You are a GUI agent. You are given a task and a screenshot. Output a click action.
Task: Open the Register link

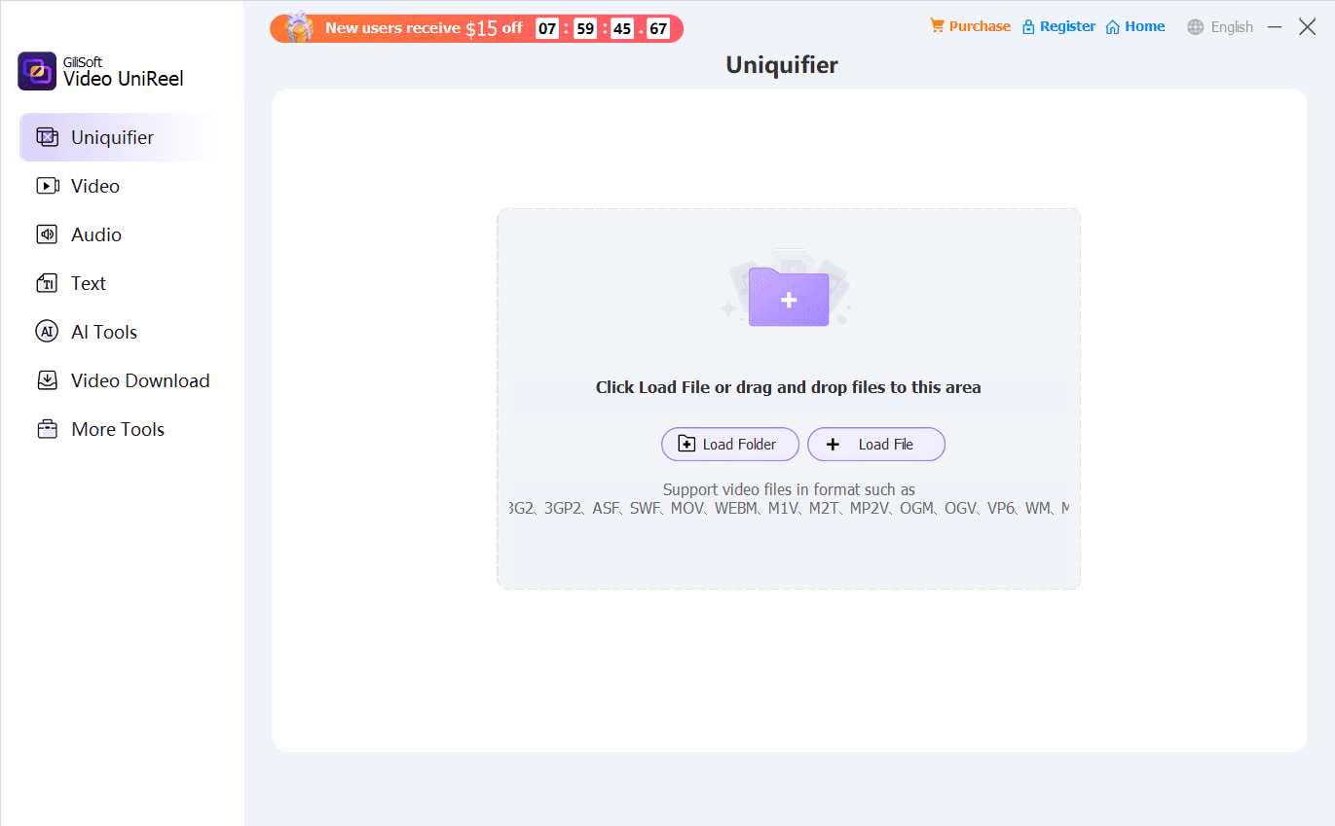click(1058, 26)
